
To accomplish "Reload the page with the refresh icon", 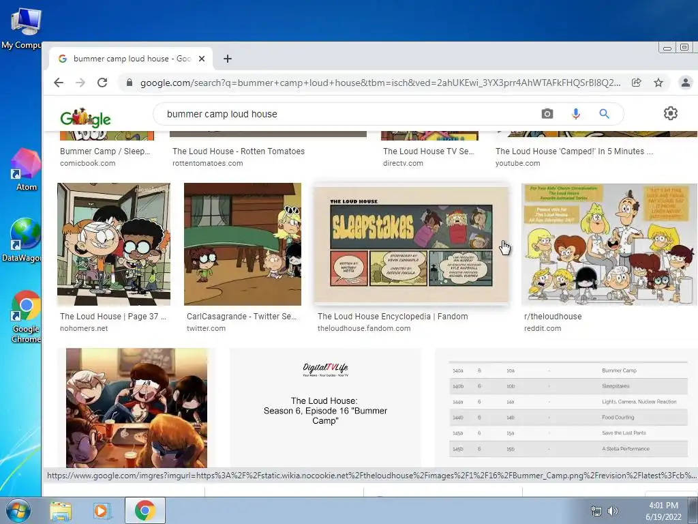I will click(102, 83).
